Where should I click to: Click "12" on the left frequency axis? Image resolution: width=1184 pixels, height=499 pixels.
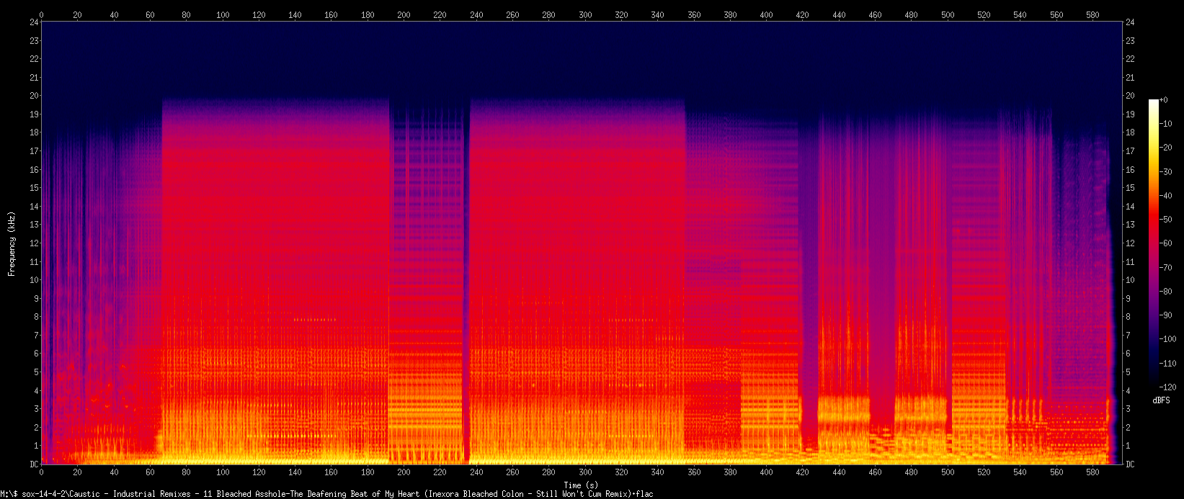click(x=32, y=243)
